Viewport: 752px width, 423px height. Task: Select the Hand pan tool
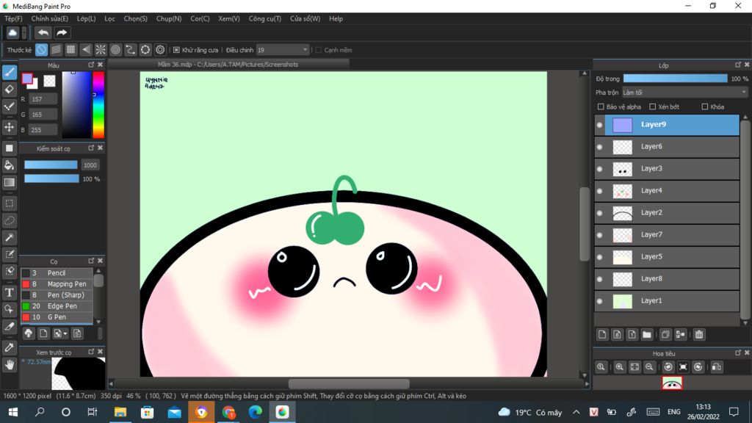click(9, 365)
